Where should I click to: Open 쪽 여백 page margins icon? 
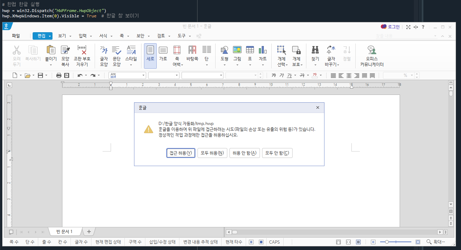point(177,50)
